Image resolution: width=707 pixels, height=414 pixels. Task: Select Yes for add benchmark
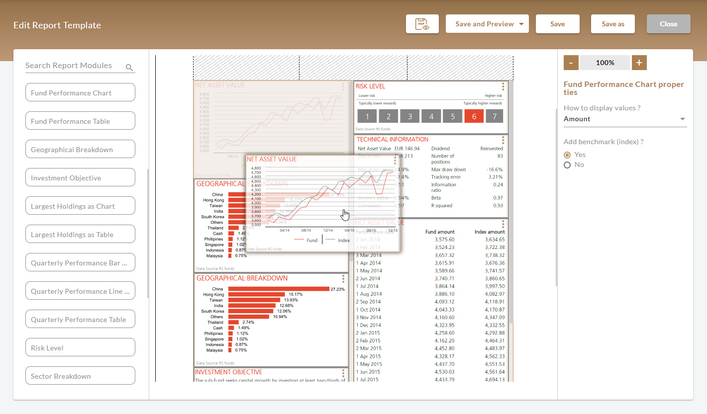(x=567, y=155)
